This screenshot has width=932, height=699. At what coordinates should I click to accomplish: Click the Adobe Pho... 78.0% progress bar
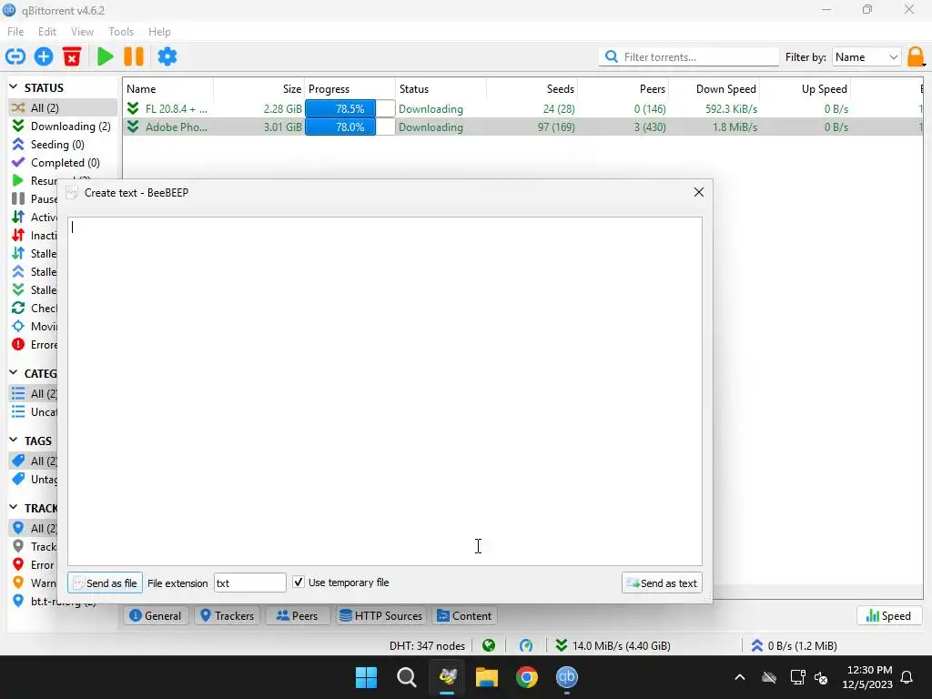point(349,127)
